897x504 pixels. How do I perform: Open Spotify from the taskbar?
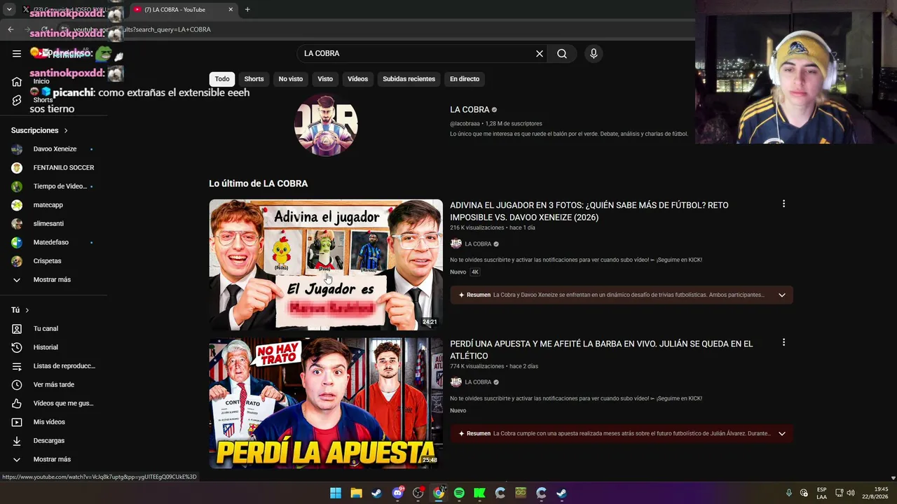tap(459, 493)
